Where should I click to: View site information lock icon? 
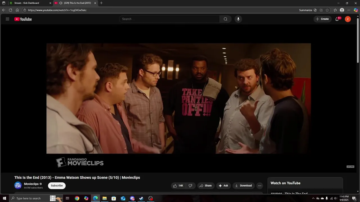pyautogui.click(x=25, y=10)
